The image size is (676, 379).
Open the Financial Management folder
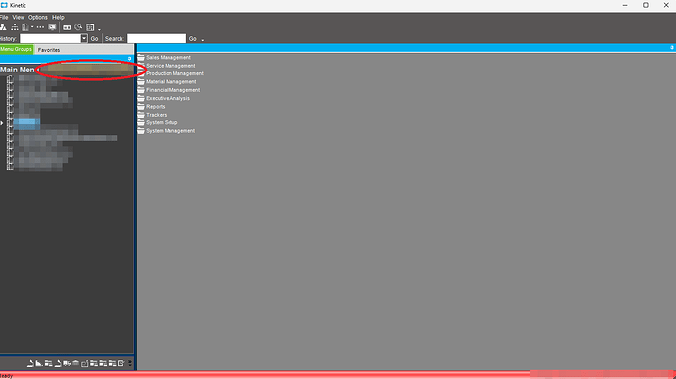point(169,90)
